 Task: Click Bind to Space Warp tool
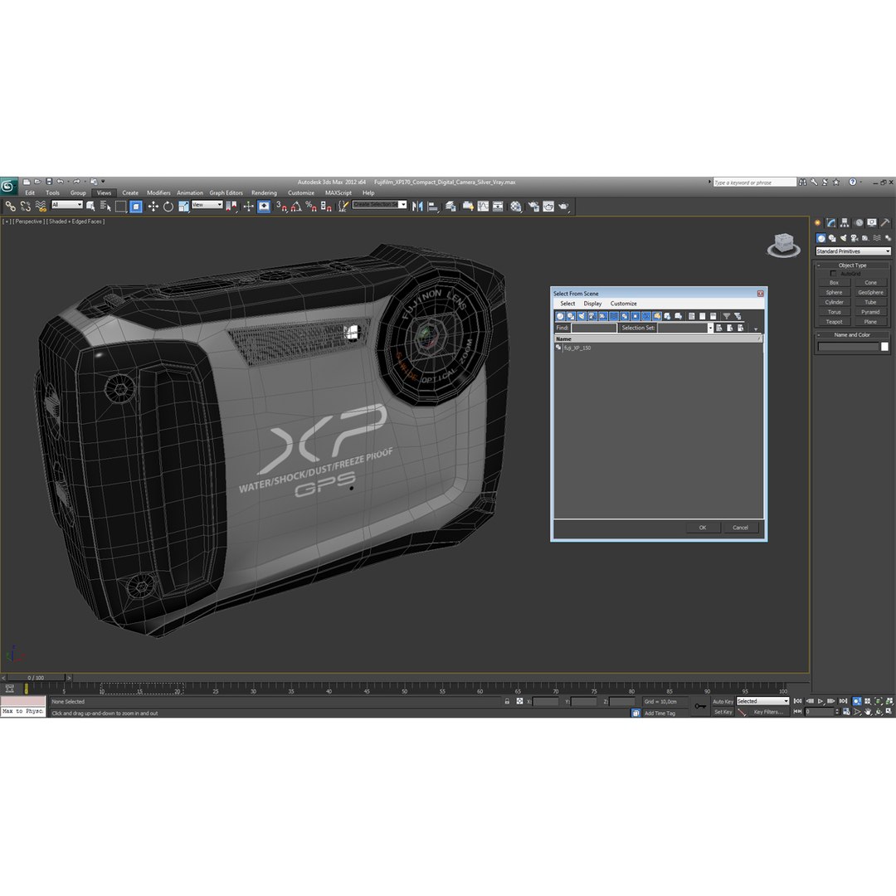pos(40,207)
